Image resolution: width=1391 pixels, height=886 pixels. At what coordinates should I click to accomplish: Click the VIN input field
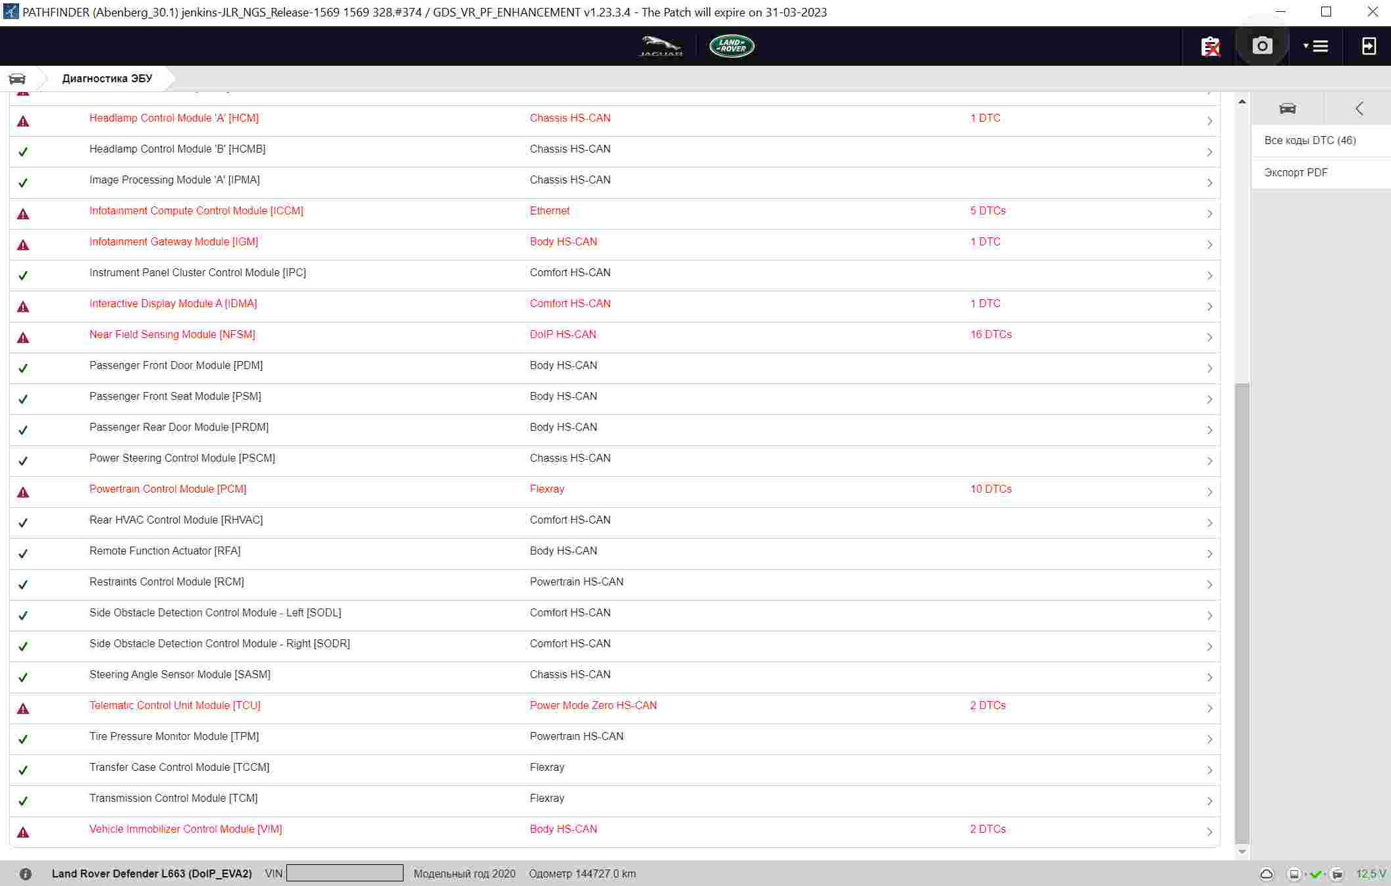pos(344,873)
